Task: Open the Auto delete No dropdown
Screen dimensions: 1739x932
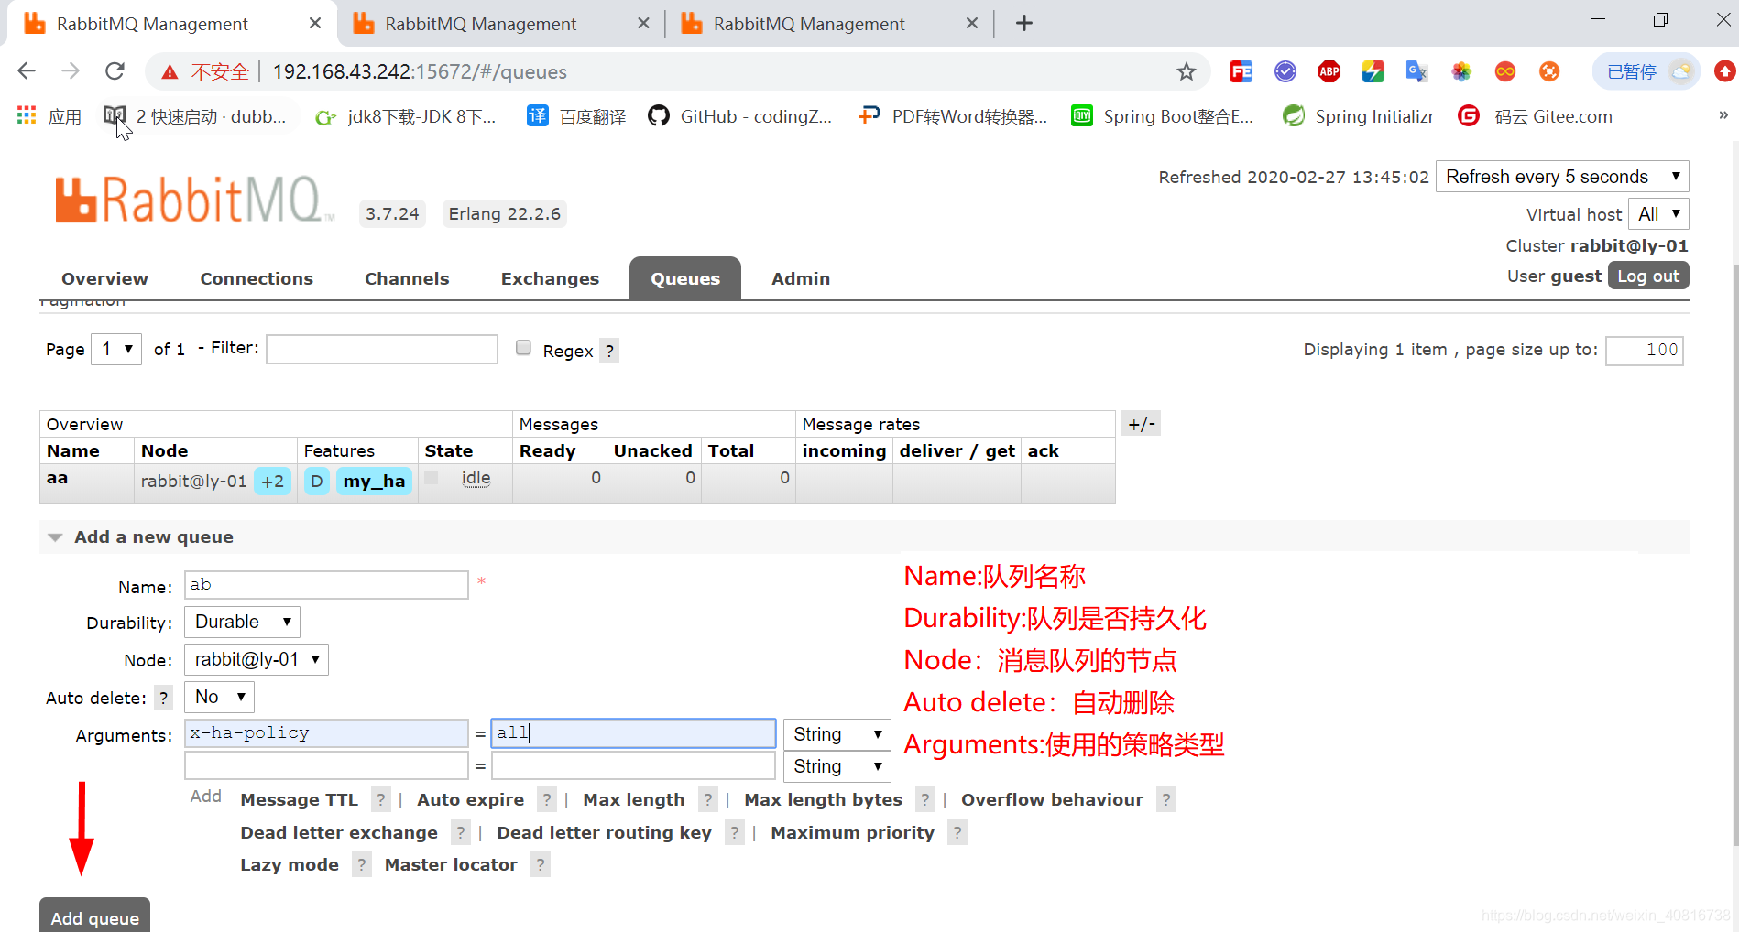Action: click(x=219, y=697)
